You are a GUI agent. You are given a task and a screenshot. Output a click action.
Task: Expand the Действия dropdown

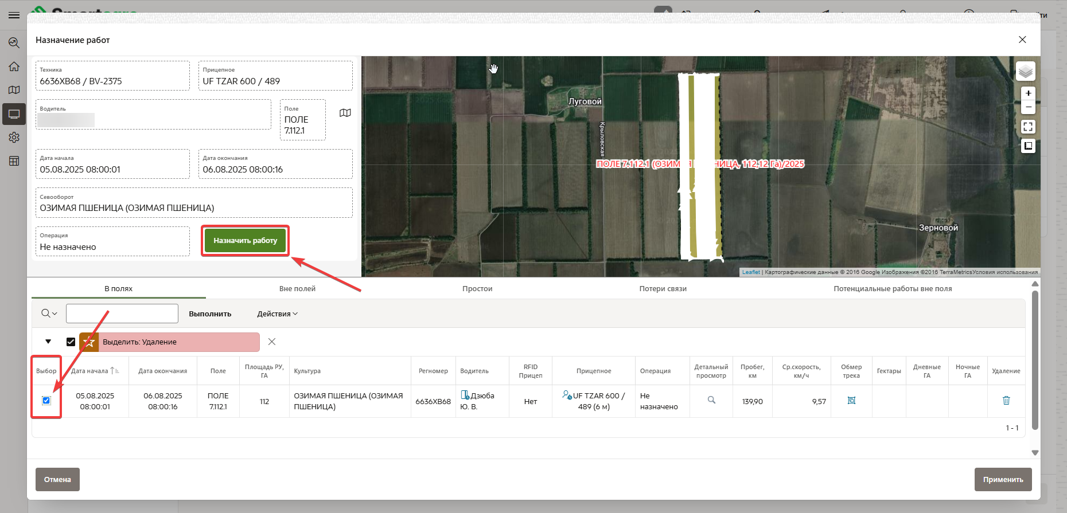pyautogui.click(x=277, y=314)
